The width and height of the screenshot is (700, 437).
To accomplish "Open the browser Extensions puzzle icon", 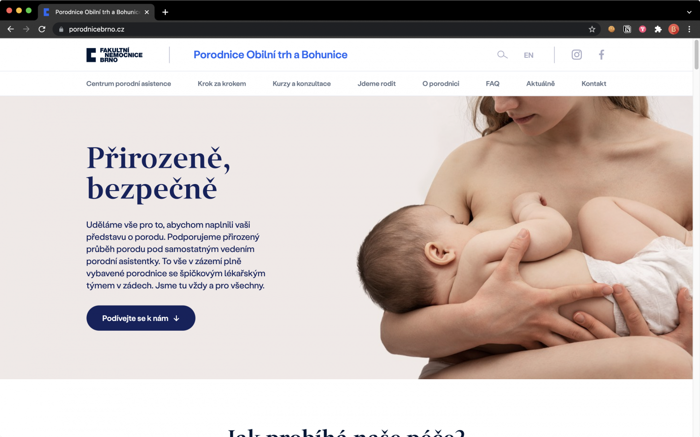I will tap(658, 29).
